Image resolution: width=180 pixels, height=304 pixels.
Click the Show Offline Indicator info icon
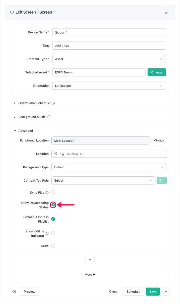click(47, 234)
